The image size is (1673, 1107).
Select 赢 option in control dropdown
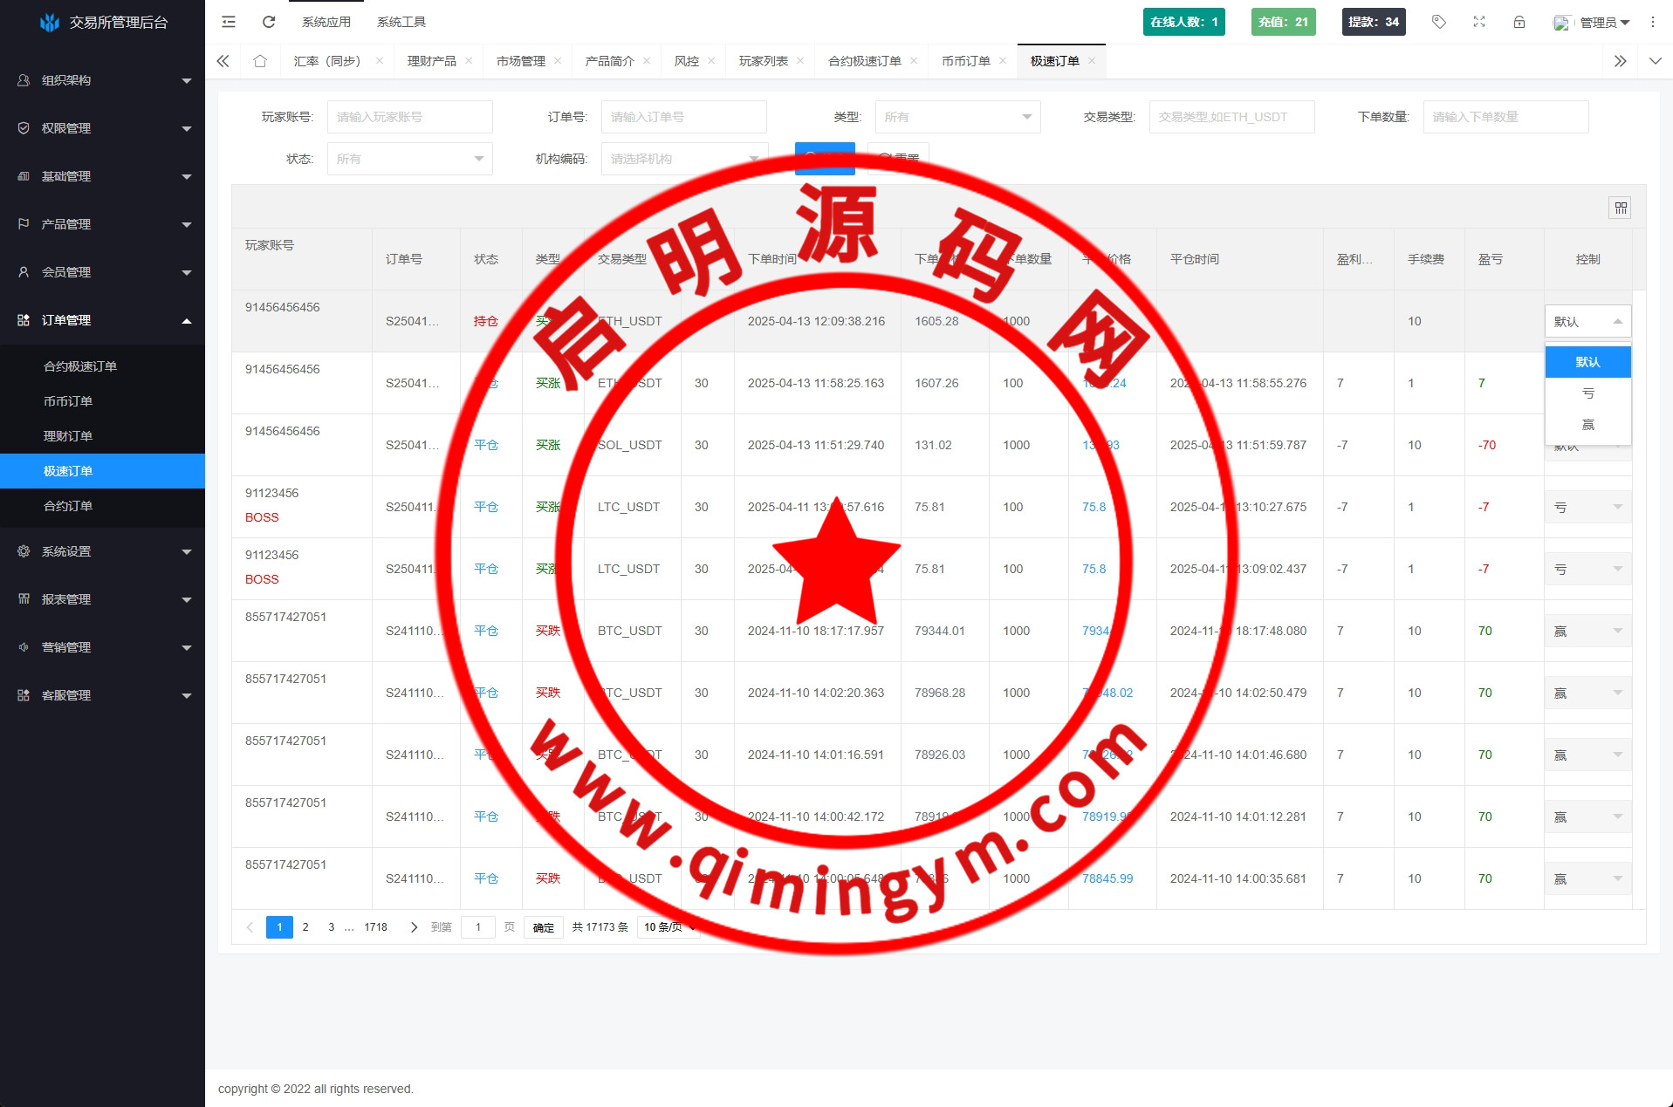(x=1587, y=425)
